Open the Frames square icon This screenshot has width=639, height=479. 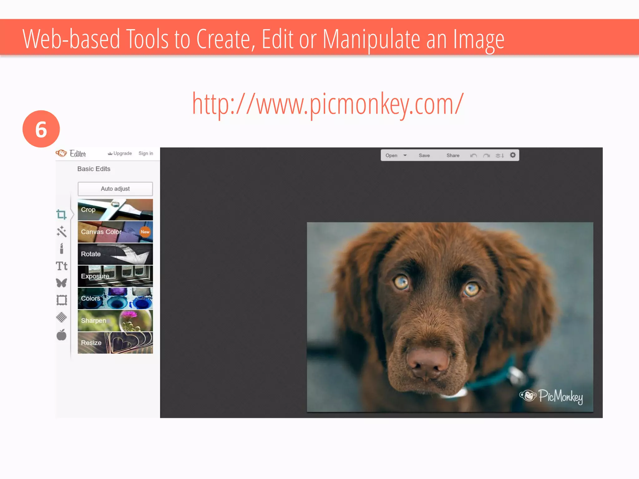click(x=61, y=300)
